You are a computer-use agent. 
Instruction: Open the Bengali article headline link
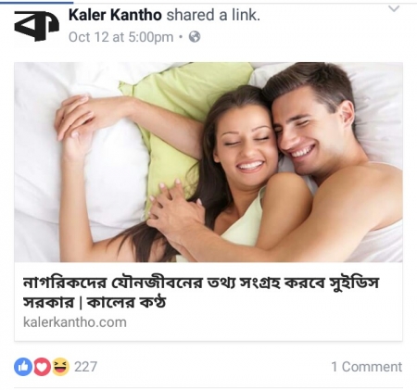coord(201,293)
